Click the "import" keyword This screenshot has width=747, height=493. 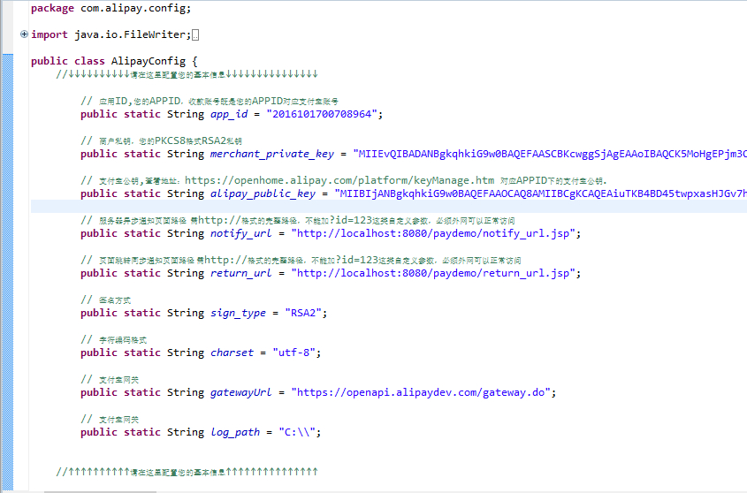tap(50, 34)
